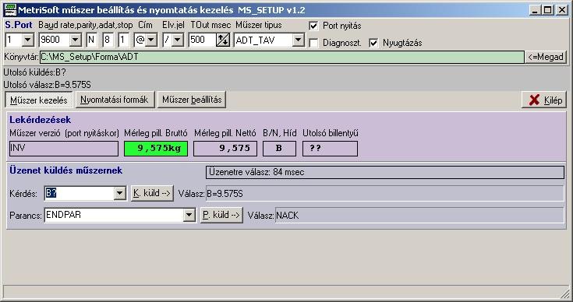The width and height of the screenshot is (573, 302).
Task: Maximize the MS_SETUP window
Action: pos(547,10)
